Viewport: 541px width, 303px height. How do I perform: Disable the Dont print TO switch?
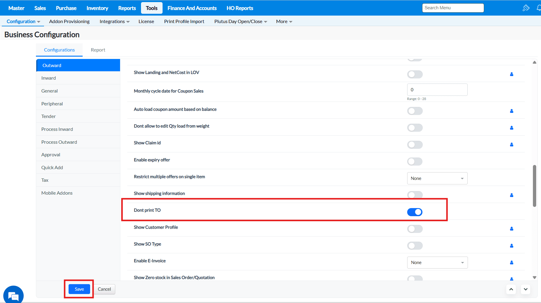point(415,212)
